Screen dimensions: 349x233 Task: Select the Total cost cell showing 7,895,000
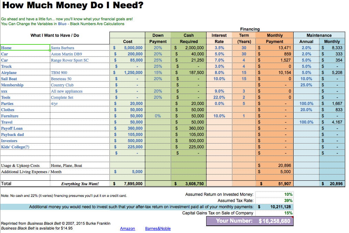click(127, 184)
